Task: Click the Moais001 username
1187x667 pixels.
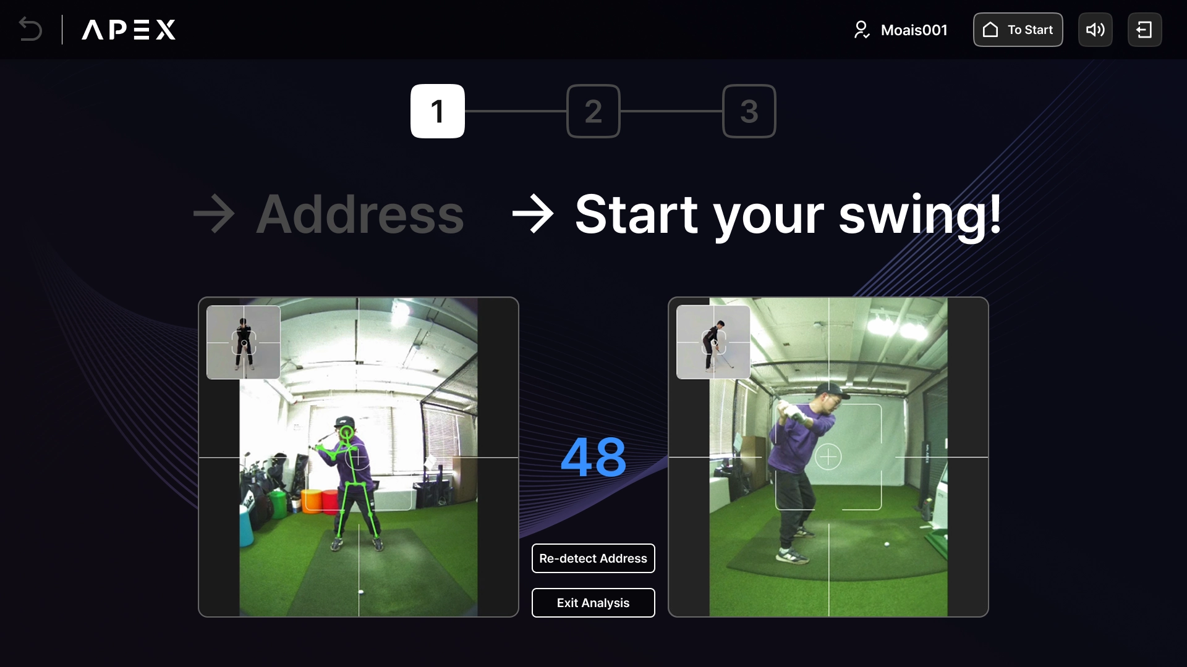Action: pyautogui.click(x=914, y=30)
